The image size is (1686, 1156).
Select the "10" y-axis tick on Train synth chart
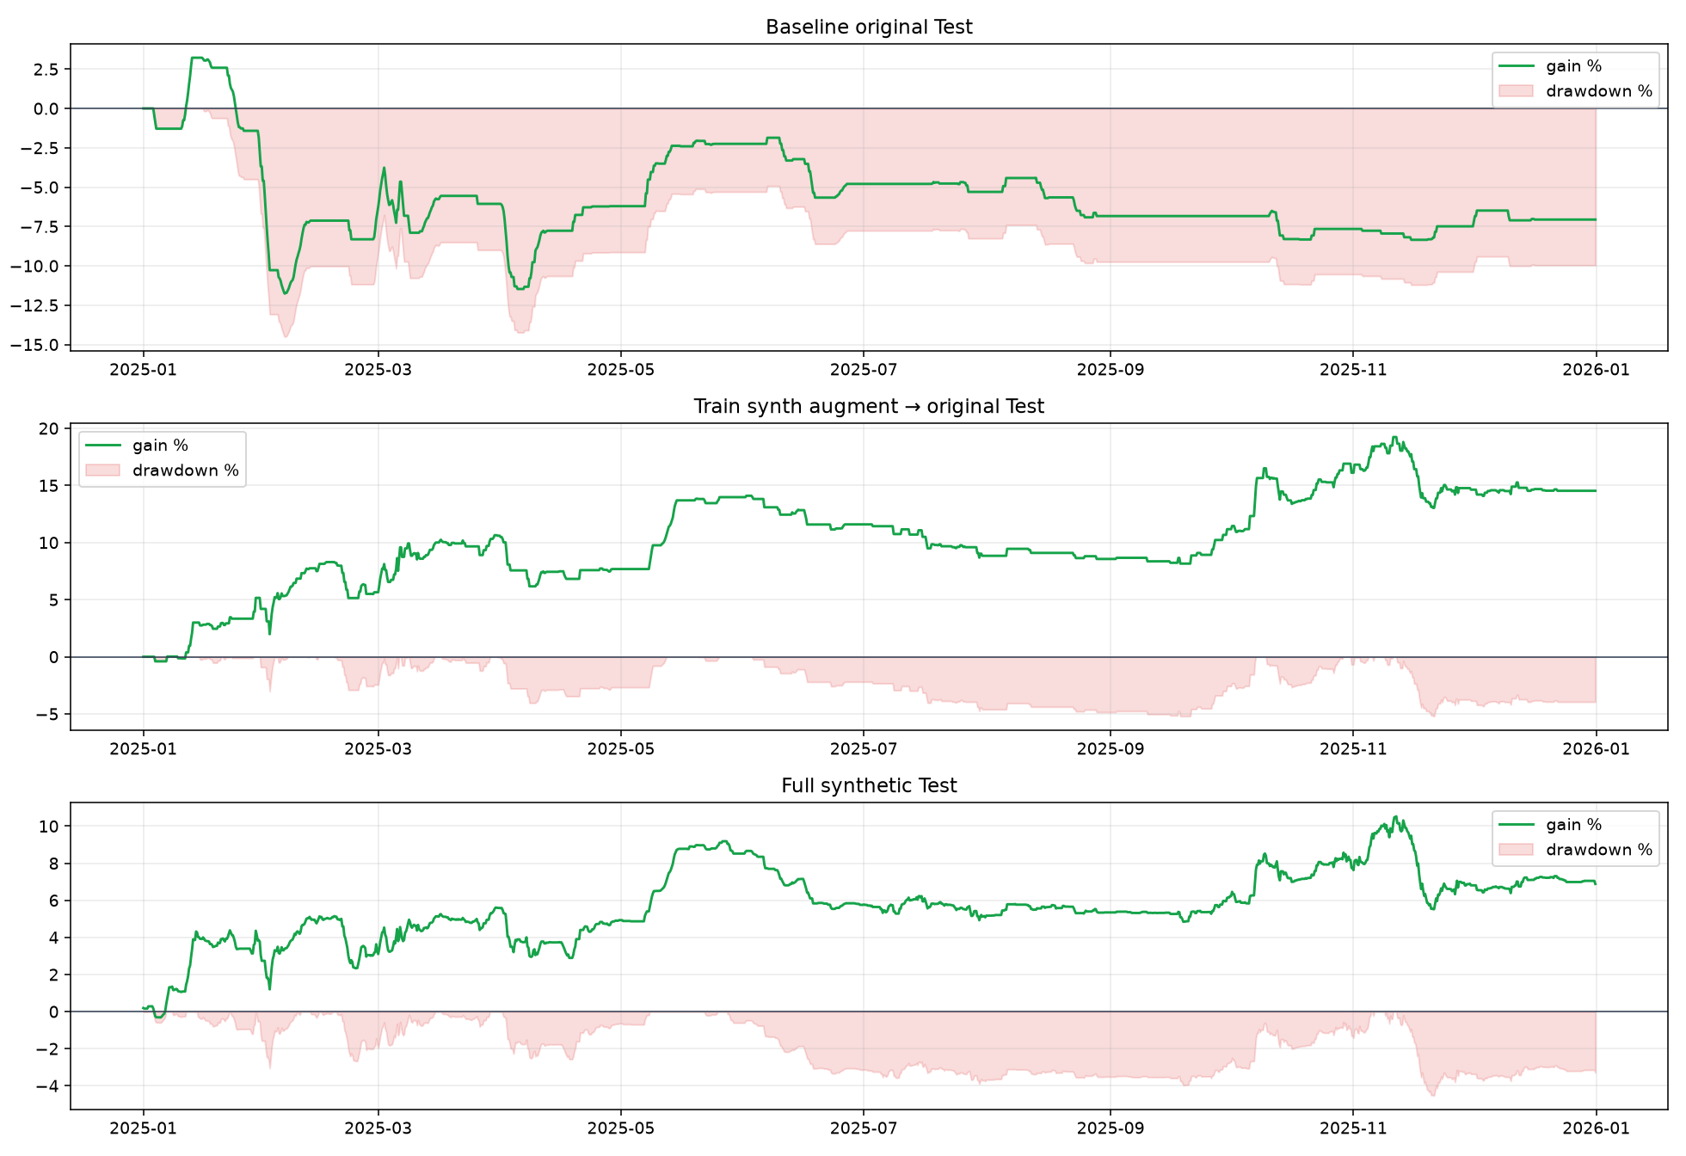click(50, 543)
